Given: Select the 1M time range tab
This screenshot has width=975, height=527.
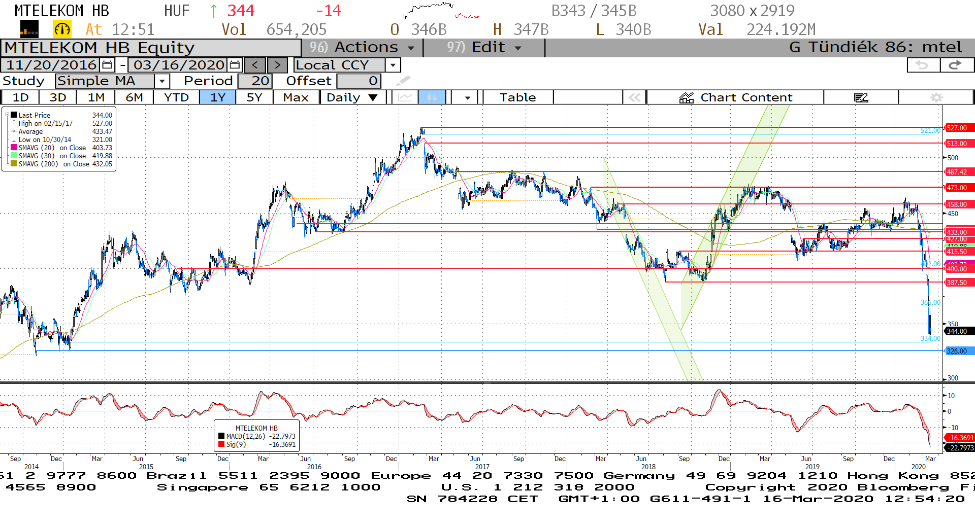Looking at the screenshot, I should (x=96, y=97).
